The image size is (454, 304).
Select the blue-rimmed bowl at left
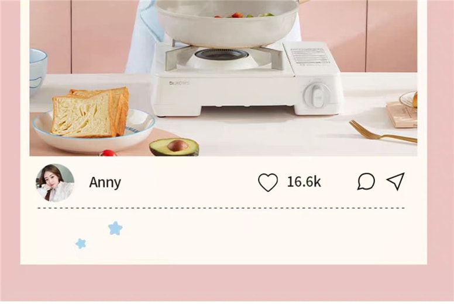tap(37, 72)
